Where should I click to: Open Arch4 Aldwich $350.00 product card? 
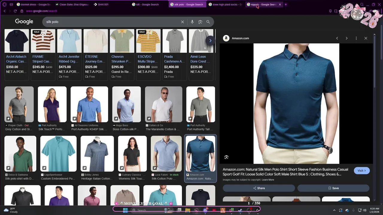[x=17, y=54]
